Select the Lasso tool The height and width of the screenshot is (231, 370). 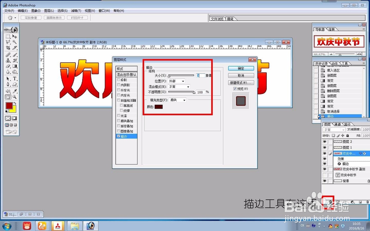[x=7, y=41]
